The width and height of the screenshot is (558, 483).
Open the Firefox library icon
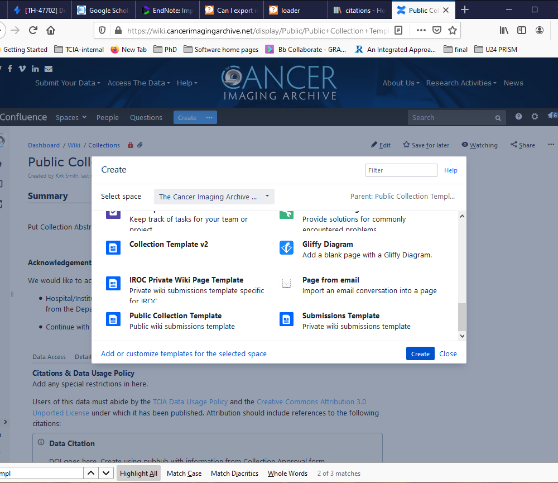tap(504, 30)
